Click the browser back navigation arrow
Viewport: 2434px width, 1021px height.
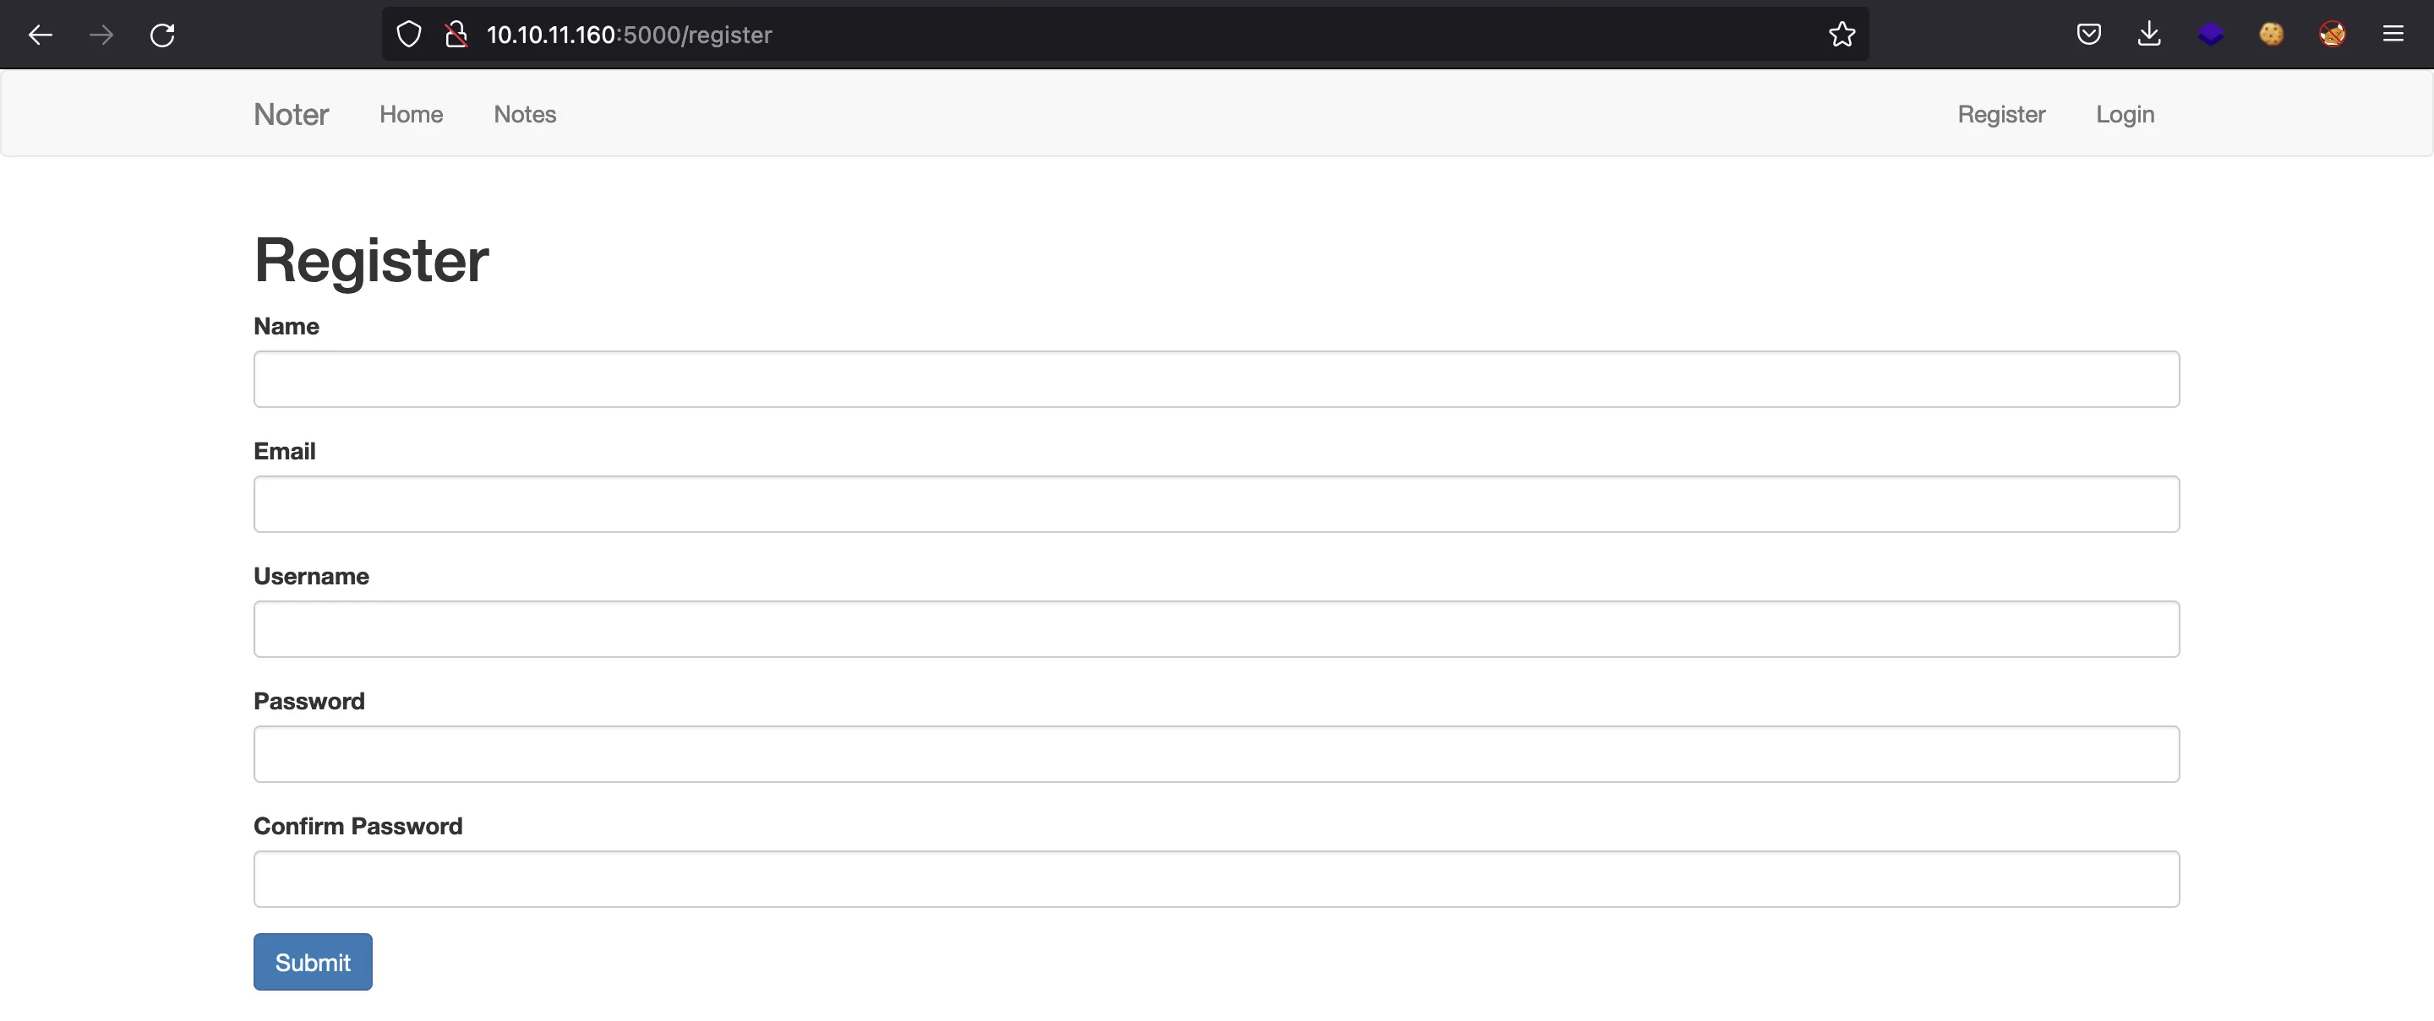pos(39,33)
